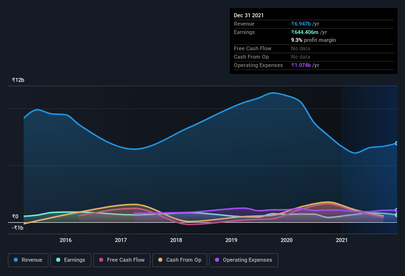Click the Dec 31 2021 tooltip date
Screen dimensions: 405x276
[x=249, y=15]
